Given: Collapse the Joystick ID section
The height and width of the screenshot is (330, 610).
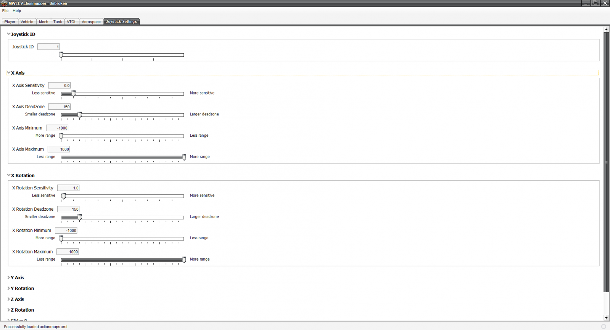Looking at the screenshot, I should [9, 34].
